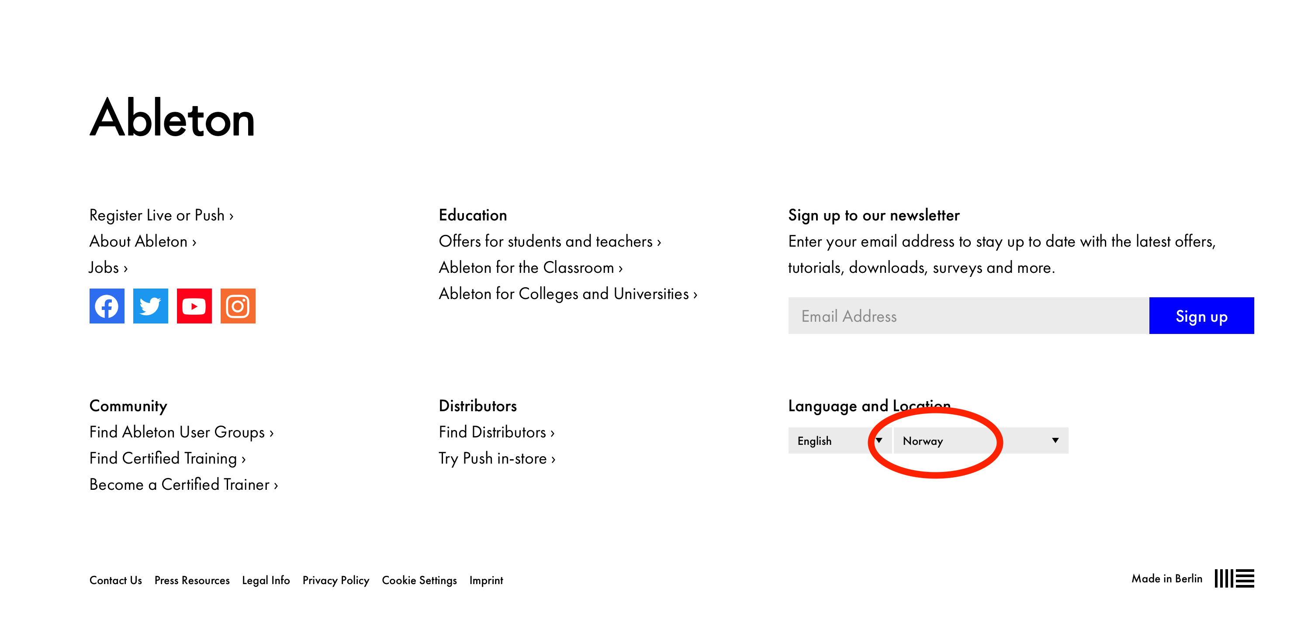Open the About Ableton link
This screenshot has width=1294, height=626.
coord(143,241)
